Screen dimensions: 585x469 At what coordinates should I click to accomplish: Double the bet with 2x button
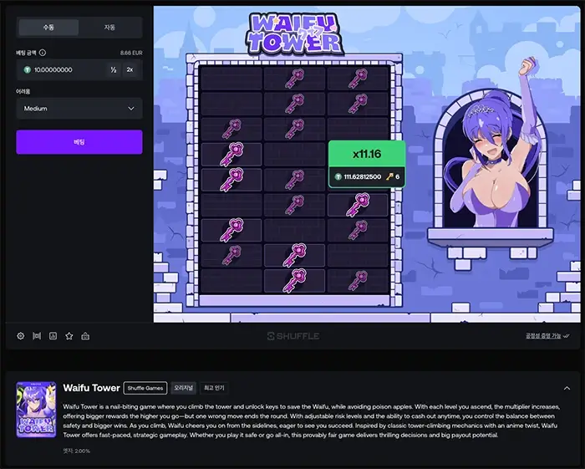[x=130, y=69]
